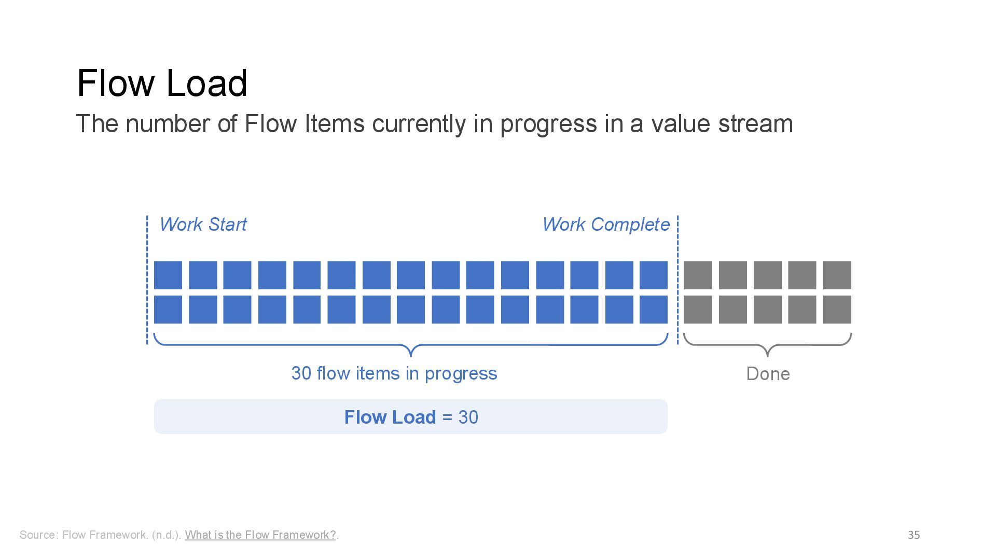The height and width of the screenshot is (560, 996).
Task: Click the dashed Work Complete boundary line
Action: tap(677, 280)
